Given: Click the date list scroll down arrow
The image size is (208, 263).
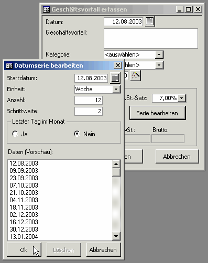Looking at the screenshot, I should tap(116, 236).
